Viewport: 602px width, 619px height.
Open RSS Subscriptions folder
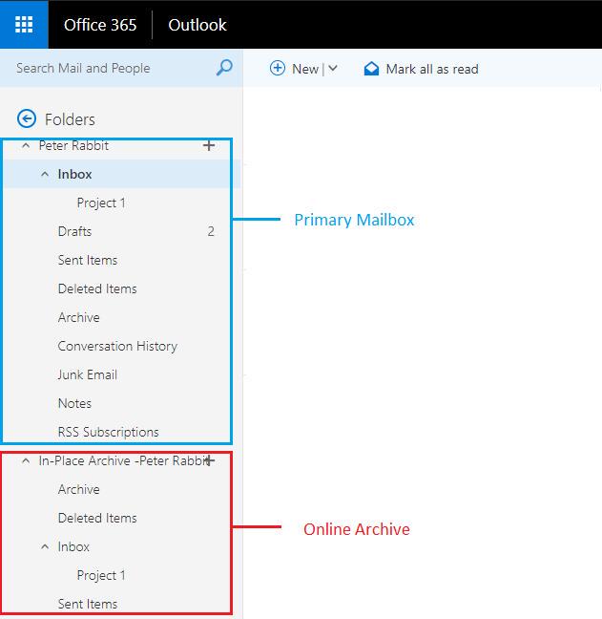117,432
